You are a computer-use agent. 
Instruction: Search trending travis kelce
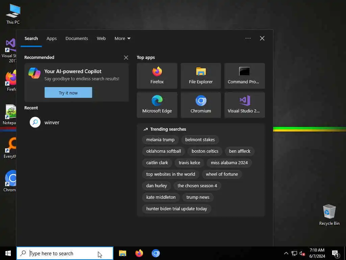point(189,163)
